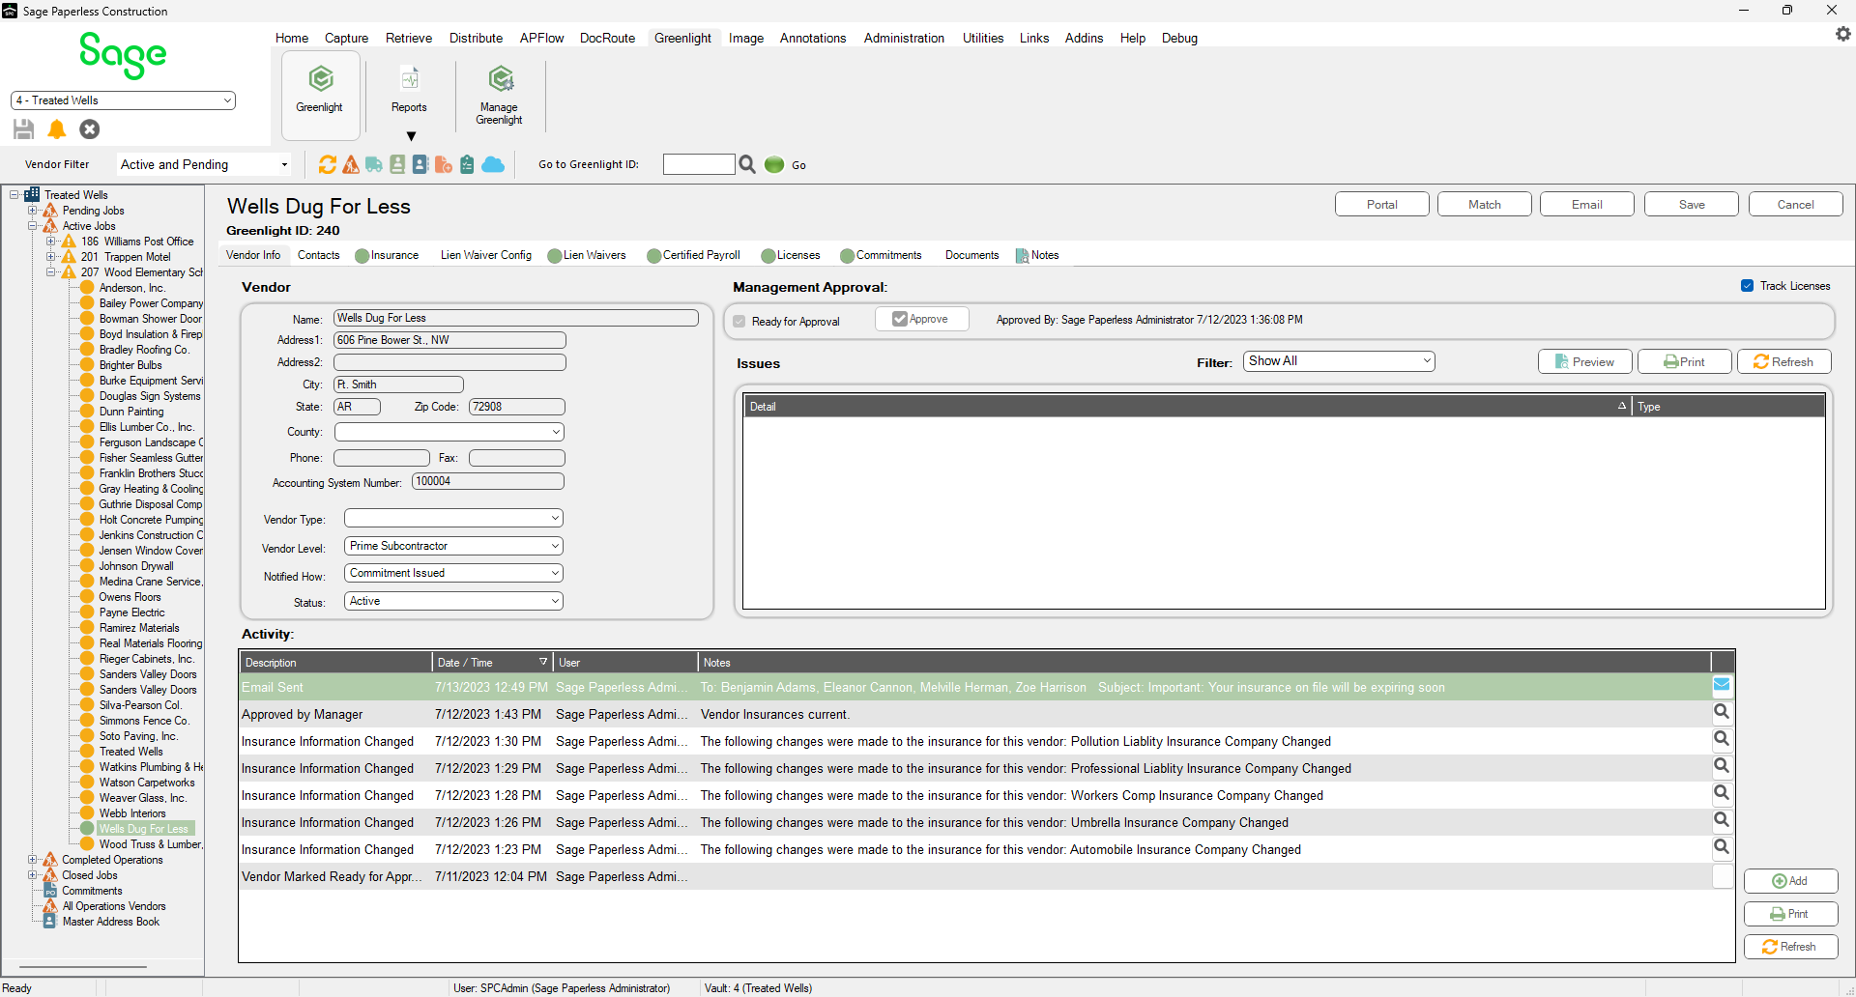Open details magnifier for Approved by Manager row
The image size is (1856, 997).
click(x=1722, y=712)
